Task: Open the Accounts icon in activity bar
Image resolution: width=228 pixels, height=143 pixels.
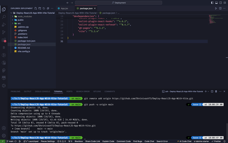Action: pyautogui.click(x=4, y=128)
